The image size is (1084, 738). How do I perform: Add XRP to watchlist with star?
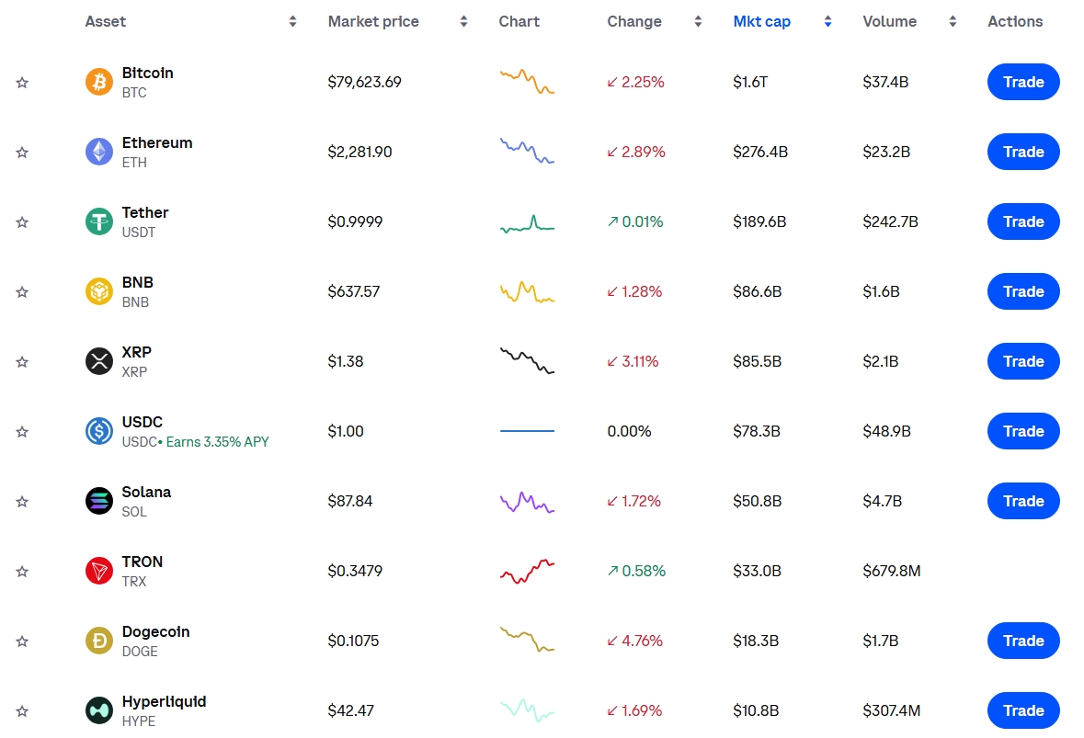(22, 362)
